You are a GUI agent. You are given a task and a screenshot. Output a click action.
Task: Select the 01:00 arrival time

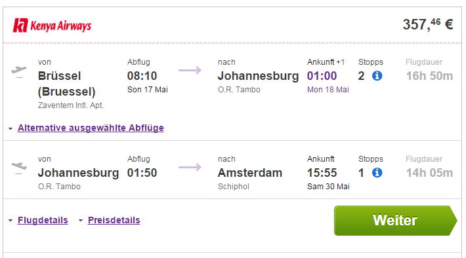pos(322,76)
